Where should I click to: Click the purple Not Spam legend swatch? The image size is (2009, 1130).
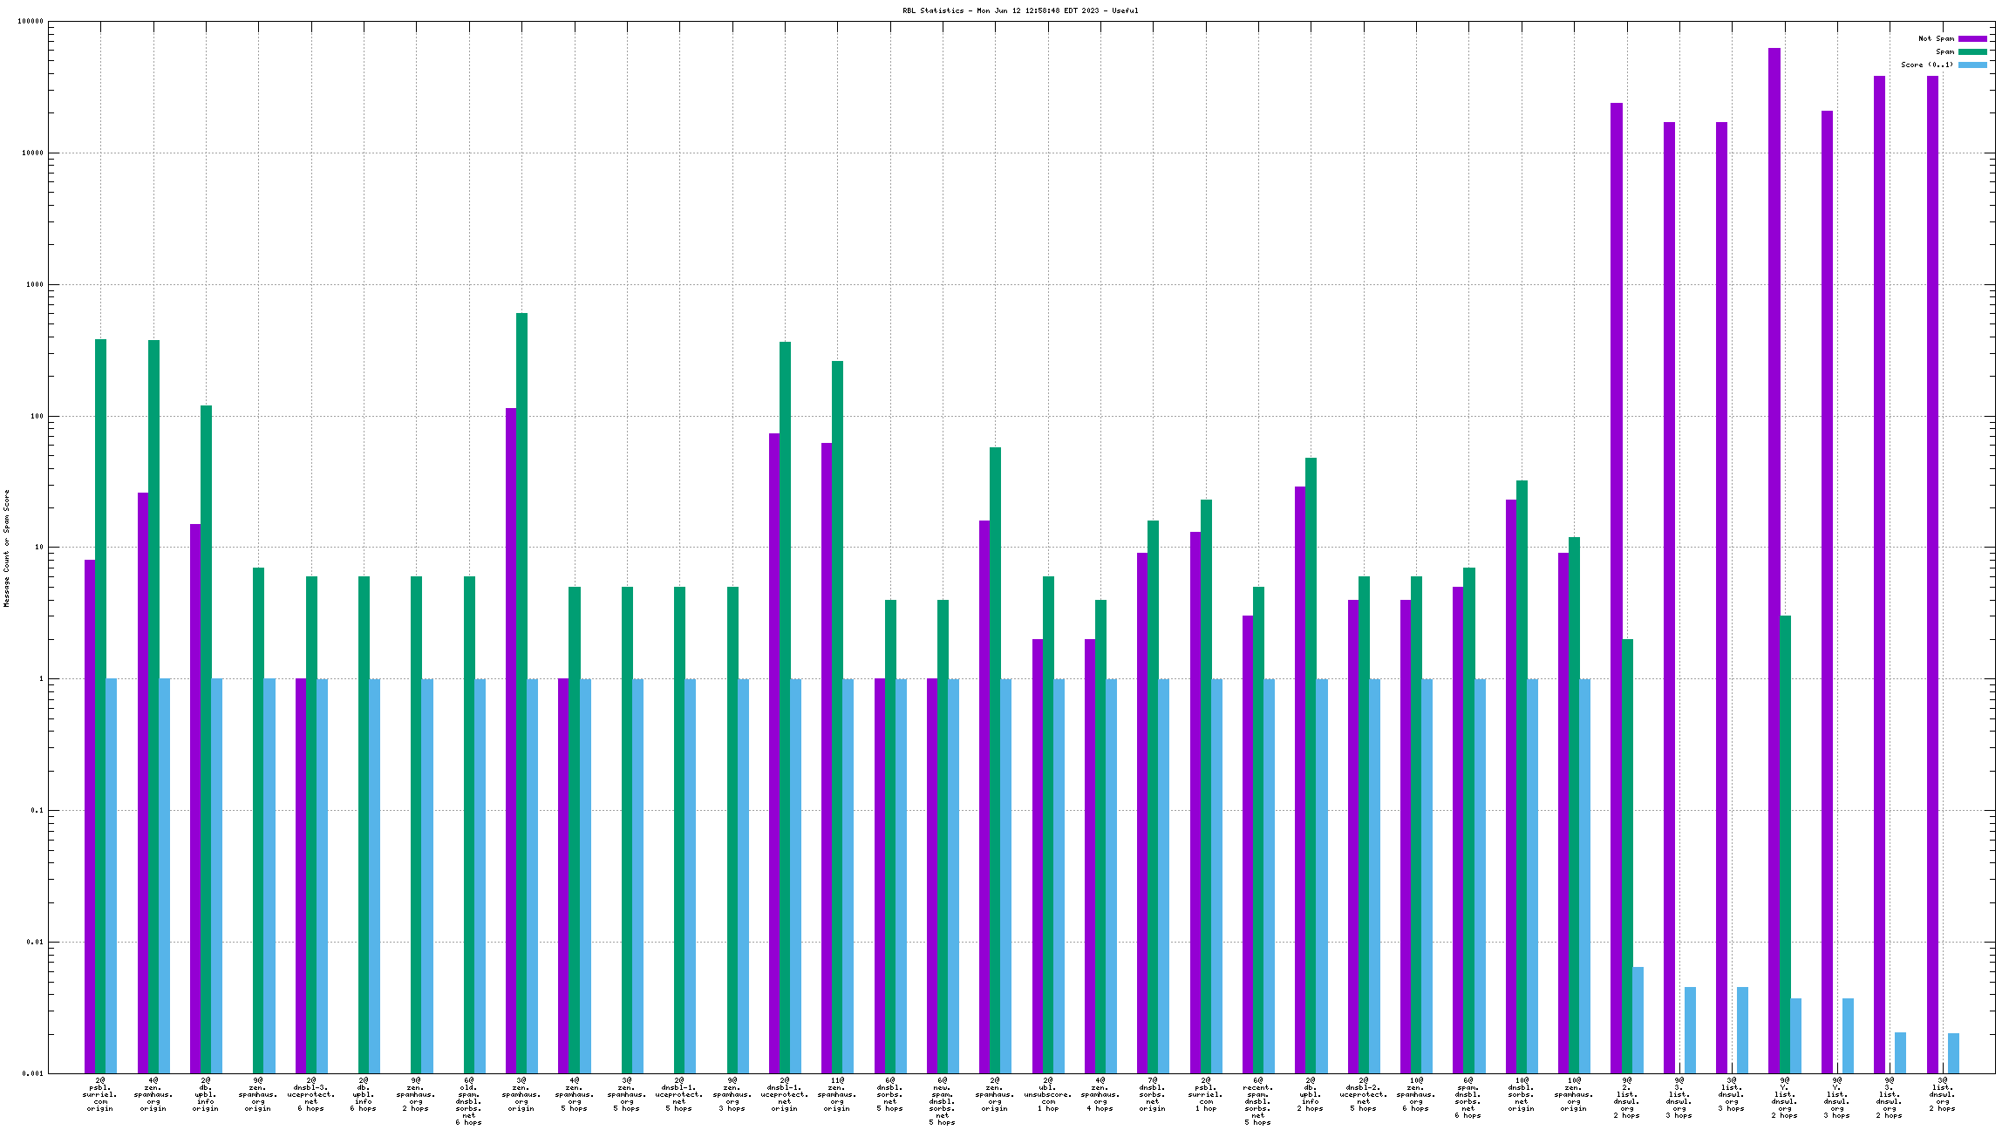point(1972,38)
